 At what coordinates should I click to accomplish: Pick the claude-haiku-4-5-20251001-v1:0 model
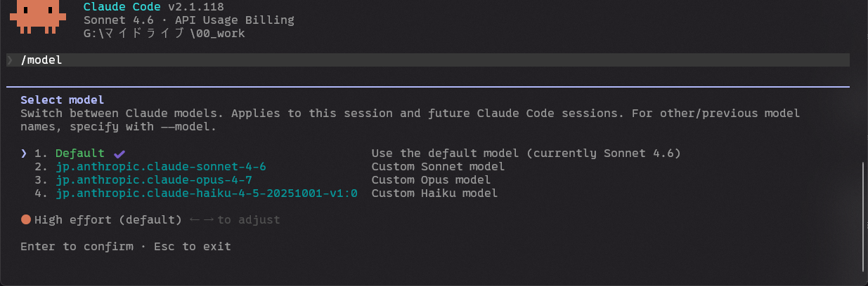point(206,193)
